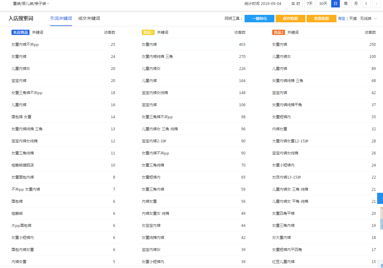Click the 查看数据 button
Image resolution: width=383 pixels, height=268 pixels.
[322, 19]
